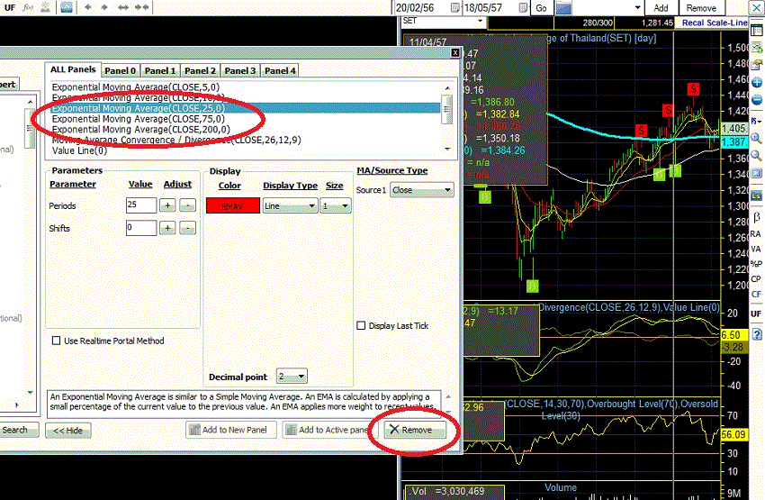Click the sun/landscape toolbar icon
This screenshot has height=500, width=765.
point(45,7)
